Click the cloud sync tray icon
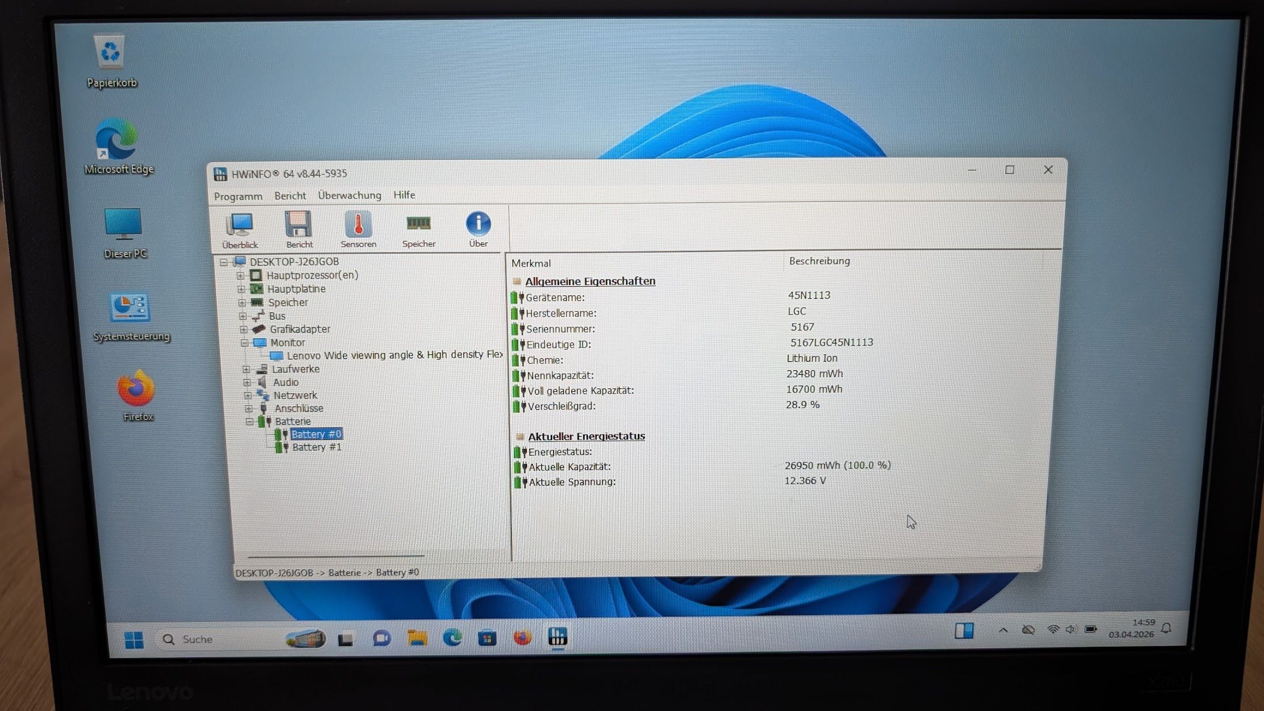This screenshot has height=711, width=1264. click(1028, 630)
